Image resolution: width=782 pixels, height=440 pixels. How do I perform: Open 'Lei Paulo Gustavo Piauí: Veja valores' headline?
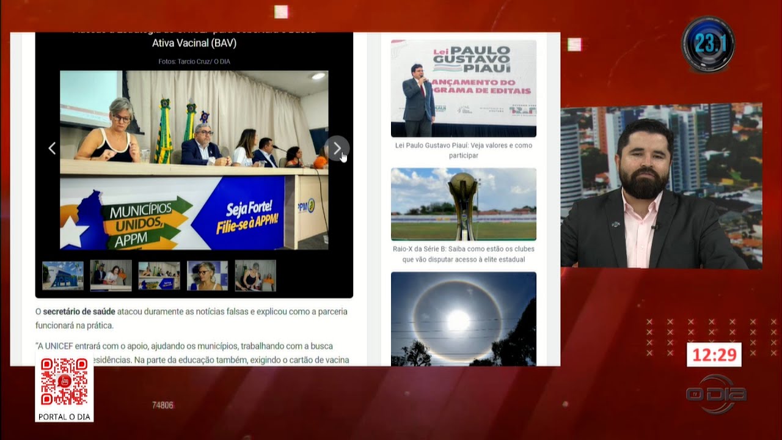pos(464,150)
